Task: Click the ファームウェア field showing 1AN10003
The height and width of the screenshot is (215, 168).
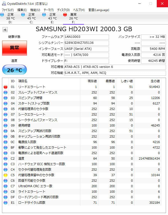Action: [x=86, y=37]
